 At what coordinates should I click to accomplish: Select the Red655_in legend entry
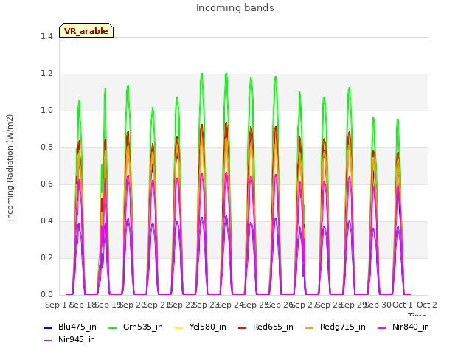click(265, 327)
